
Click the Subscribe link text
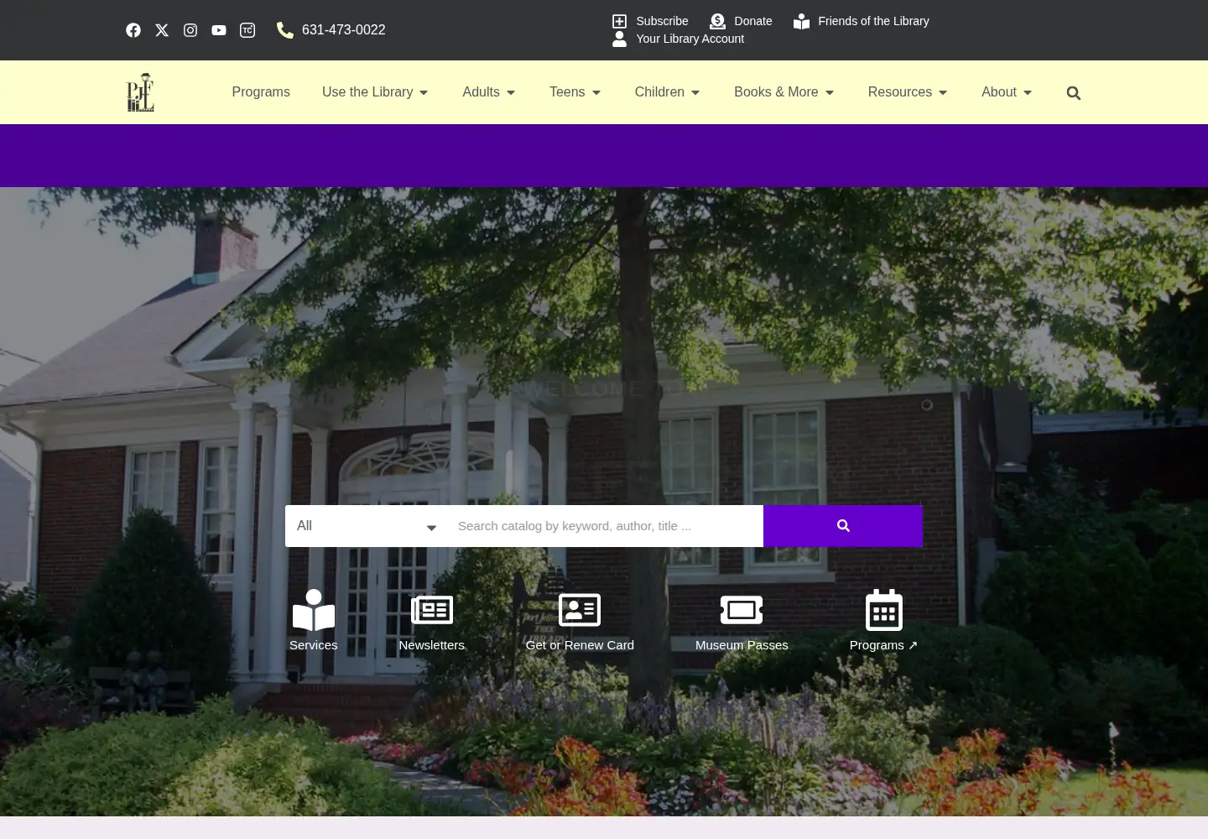coord(662,21)
